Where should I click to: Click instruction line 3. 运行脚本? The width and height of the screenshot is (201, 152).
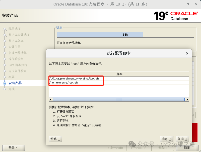61,121
